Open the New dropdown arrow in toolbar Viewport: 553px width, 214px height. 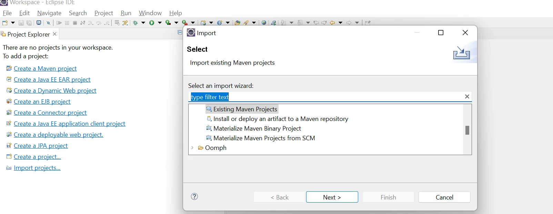[13, 23]
